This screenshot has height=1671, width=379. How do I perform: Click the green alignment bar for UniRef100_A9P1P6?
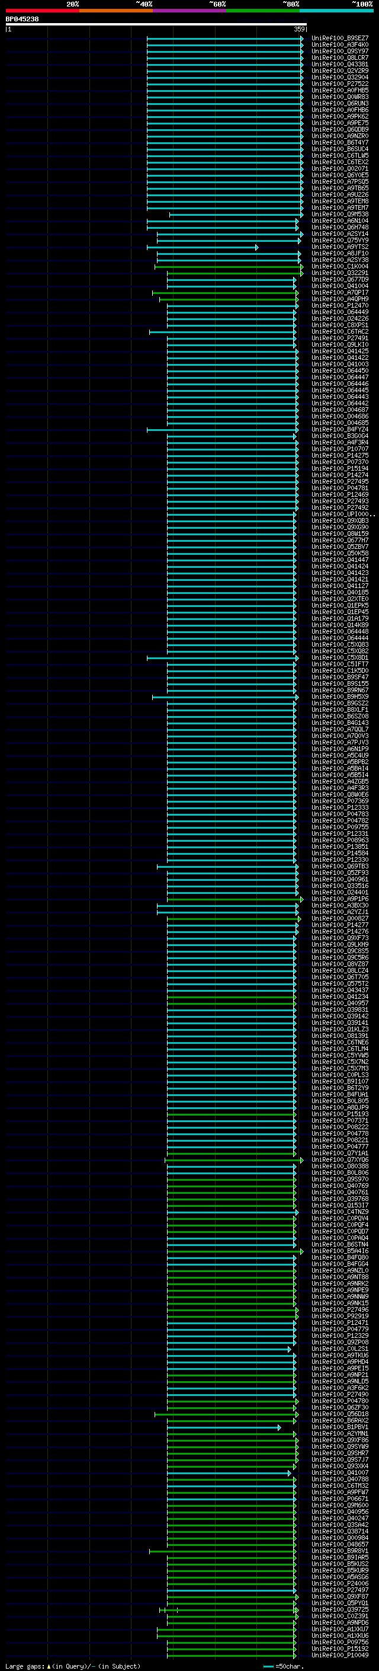coord(235,899)
